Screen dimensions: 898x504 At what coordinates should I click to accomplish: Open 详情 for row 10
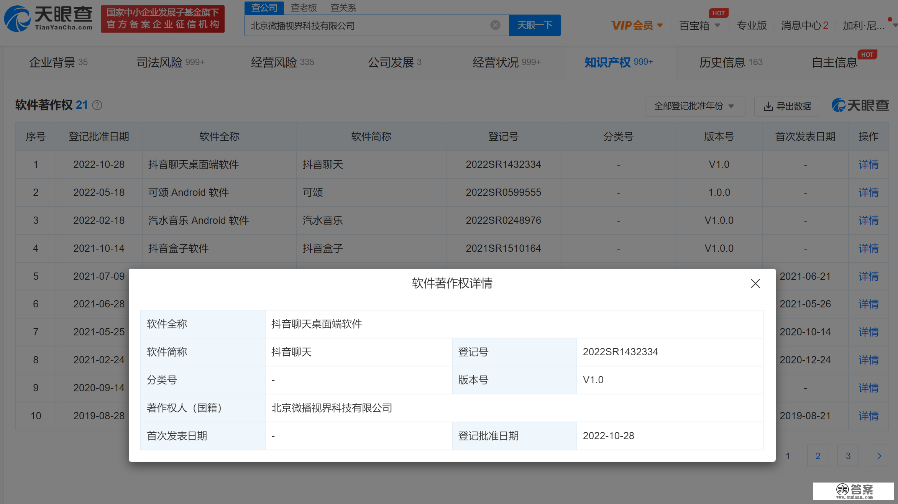tap(868, 416)
